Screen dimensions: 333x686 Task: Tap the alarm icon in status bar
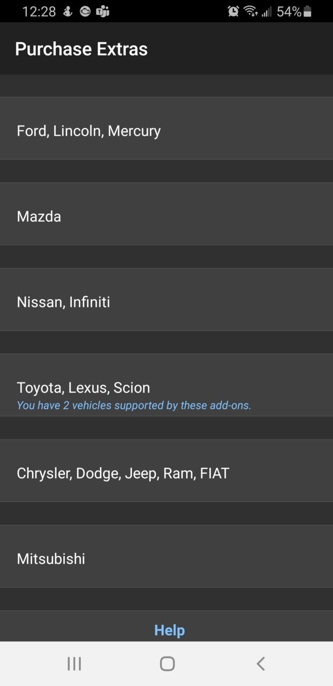point(233,11)
